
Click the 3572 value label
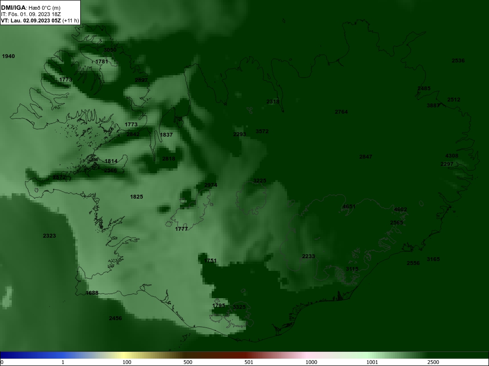tap(262, 132)
